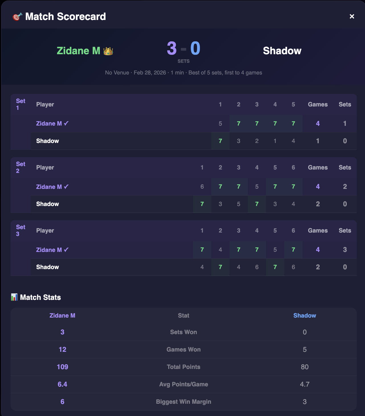Viewport: 365px width, 416px height.
Task: Click the Biggest Win Margin row
Action: [x=184, y=402]
